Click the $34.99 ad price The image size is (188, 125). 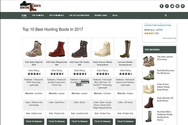(x=147, y=30)
